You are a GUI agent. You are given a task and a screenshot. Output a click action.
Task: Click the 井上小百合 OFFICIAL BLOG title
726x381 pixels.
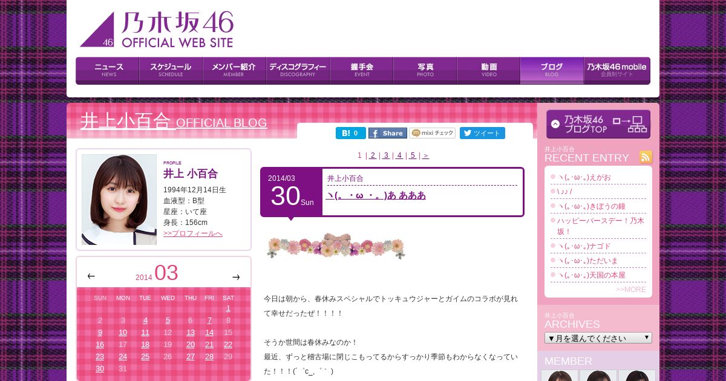click(x=174, y=121)
